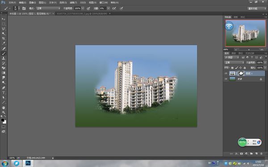Select the Pen tool in toolbox
Viewport: 268px width, 167px height.
click(x=4, y=88)
